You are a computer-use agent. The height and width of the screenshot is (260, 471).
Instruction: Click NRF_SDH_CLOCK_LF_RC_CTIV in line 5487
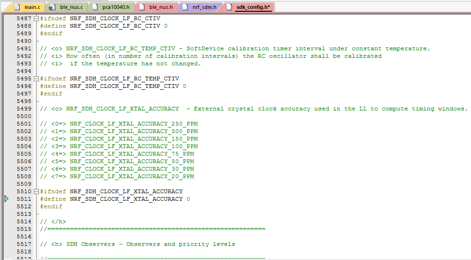pos(115,18)
